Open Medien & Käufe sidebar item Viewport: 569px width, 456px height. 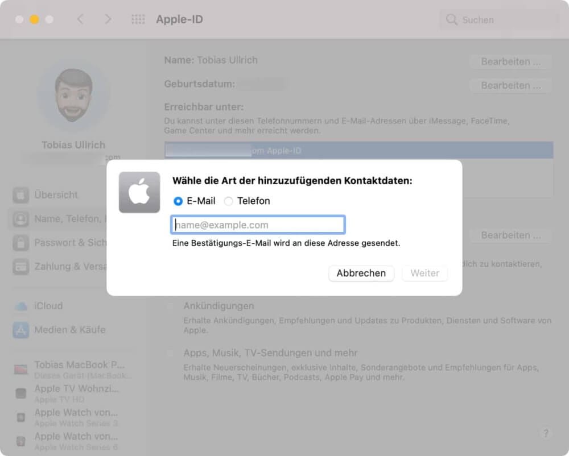pyautogui.click(x=73, y=330)
